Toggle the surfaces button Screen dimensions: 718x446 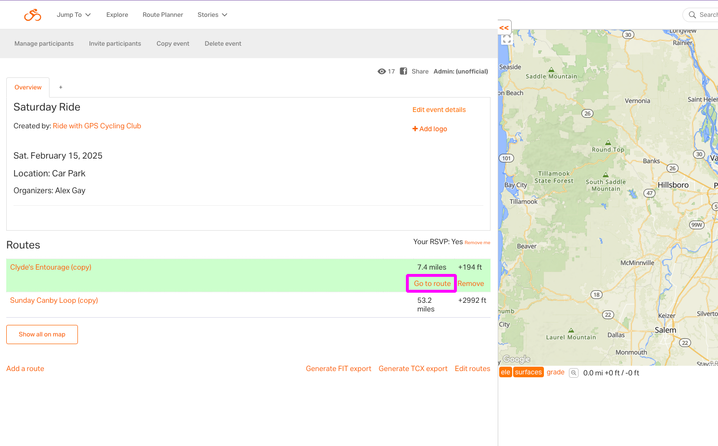pos(529,372)
